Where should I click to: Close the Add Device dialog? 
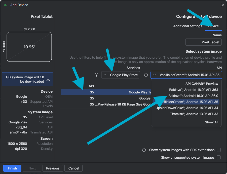click(222, 5)
